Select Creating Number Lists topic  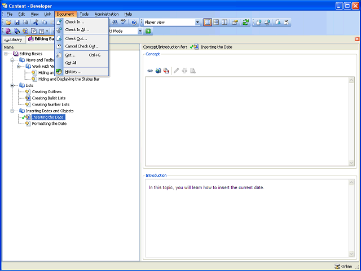50,104
